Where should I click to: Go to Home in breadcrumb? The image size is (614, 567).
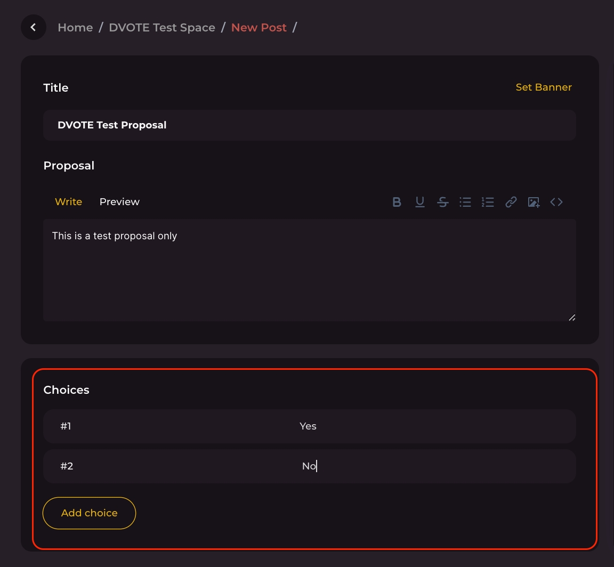[75, 28]
